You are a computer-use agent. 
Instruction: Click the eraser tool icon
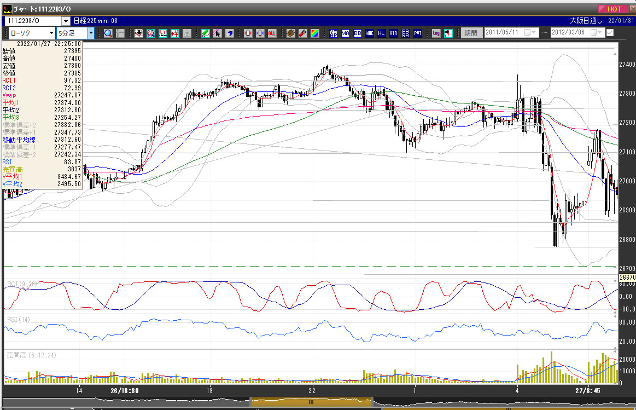click(x=230, y=33)
